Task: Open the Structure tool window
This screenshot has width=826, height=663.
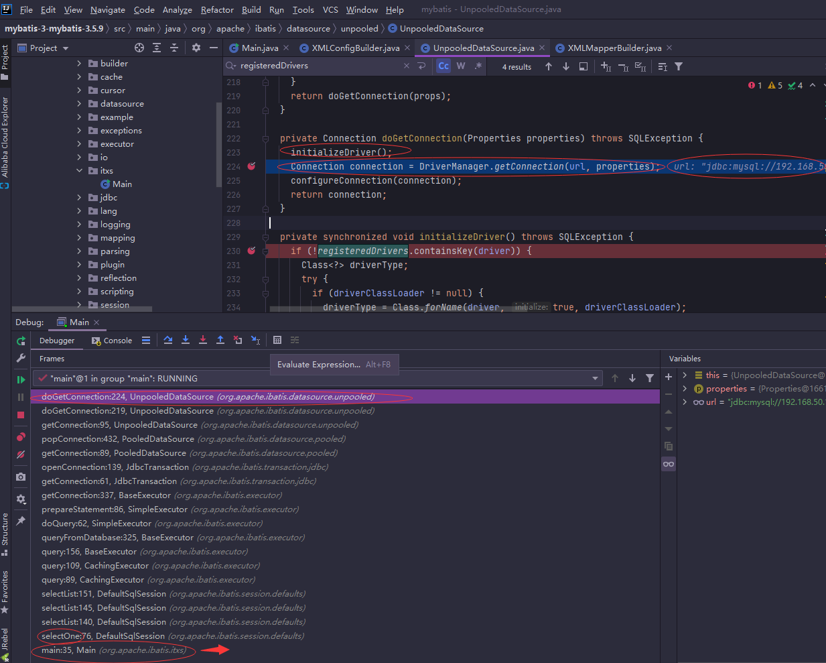Action: 5,534
